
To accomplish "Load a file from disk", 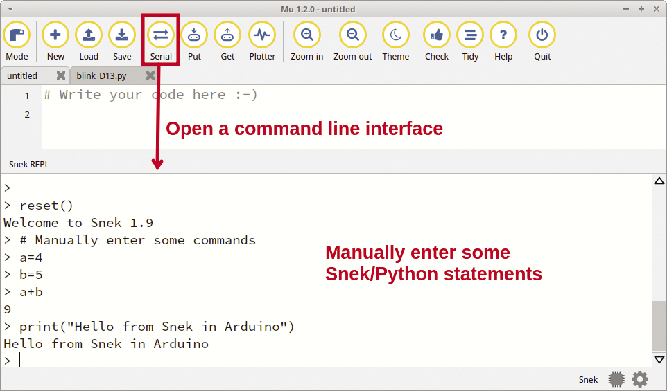I will [x=89, y=42].
